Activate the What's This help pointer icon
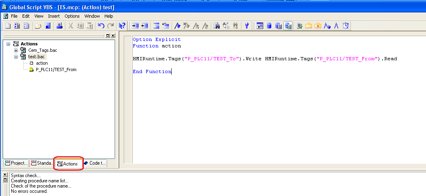The width and height of the screenshot is (426, 196). 122,26
